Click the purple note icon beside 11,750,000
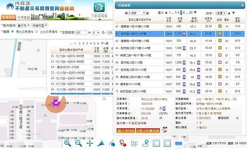Viewport: 247px width, 150px height. pos(164,108)
